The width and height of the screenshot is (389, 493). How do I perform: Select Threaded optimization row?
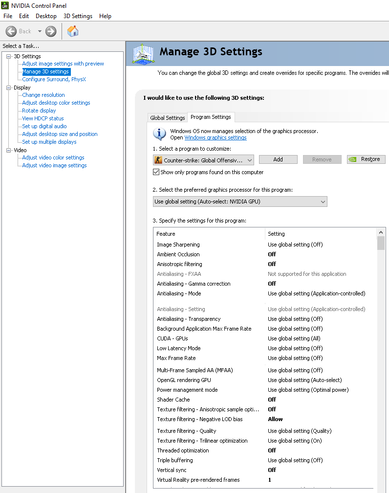click(x=265, y=450)
